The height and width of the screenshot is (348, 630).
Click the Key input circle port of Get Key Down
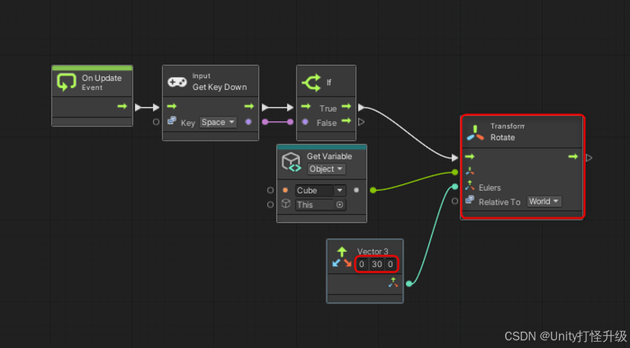156,122
